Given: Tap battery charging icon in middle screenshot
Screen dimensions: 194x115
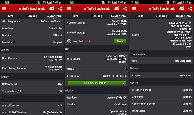Looking at the screenshot, I should tap(114, 2).
